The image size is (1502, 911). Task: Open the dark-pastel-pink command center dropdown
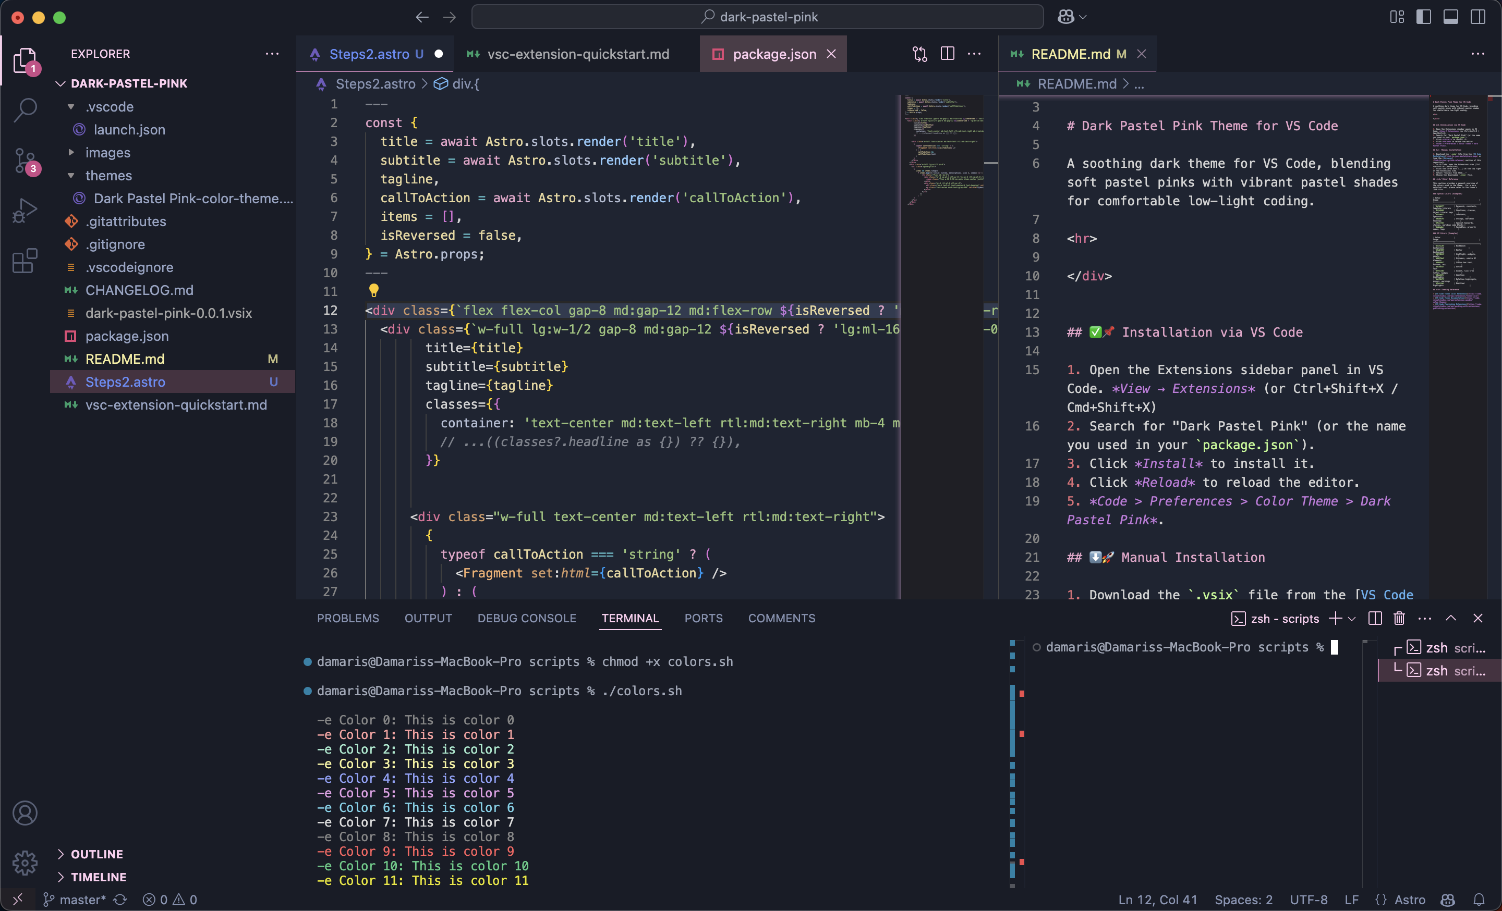758,17
